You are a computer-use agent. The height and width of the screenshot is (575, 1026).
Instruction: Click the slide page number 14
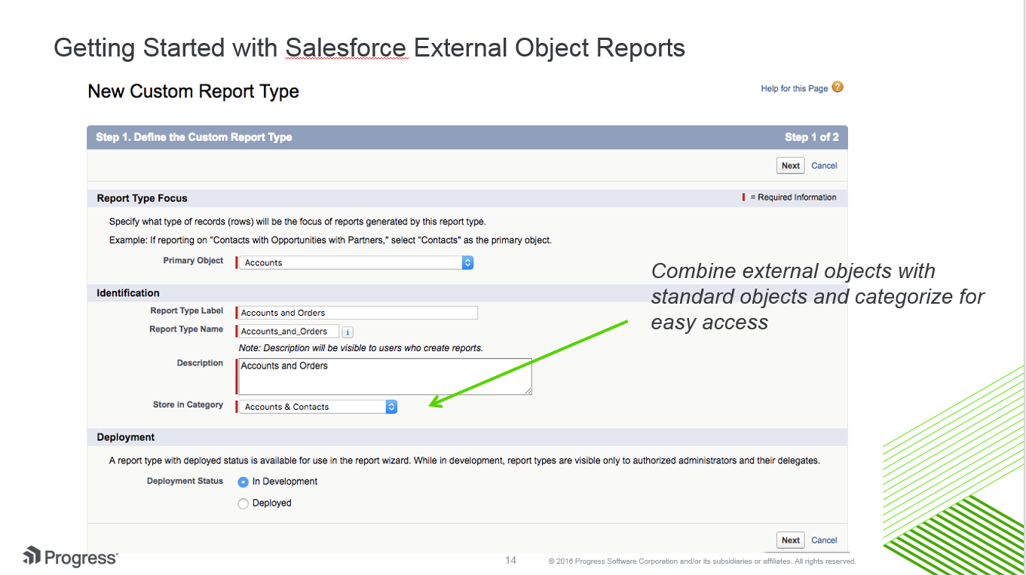coord(510,560)
